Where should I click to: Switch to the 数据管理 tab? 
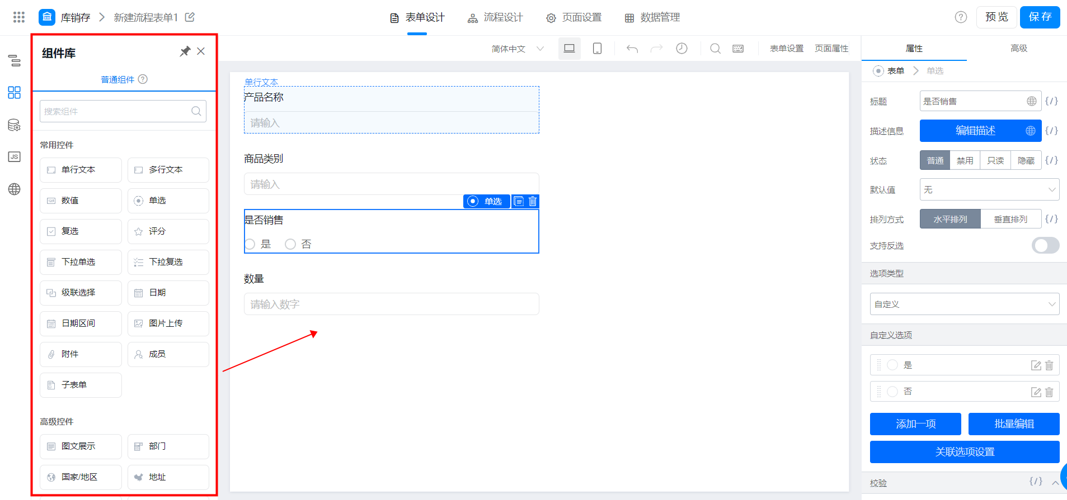coord(652,17)
